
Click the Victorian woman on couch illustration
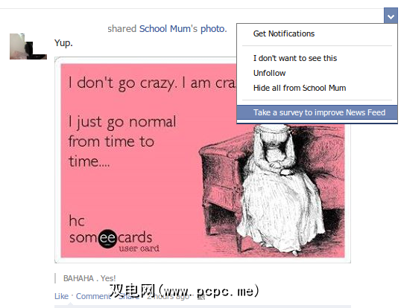click(x=272, y=189)
